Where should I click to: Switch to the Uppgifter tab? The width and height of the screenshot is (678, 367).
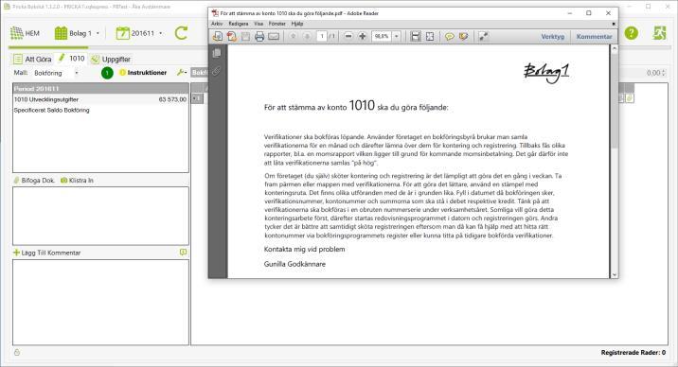(111, 60)
